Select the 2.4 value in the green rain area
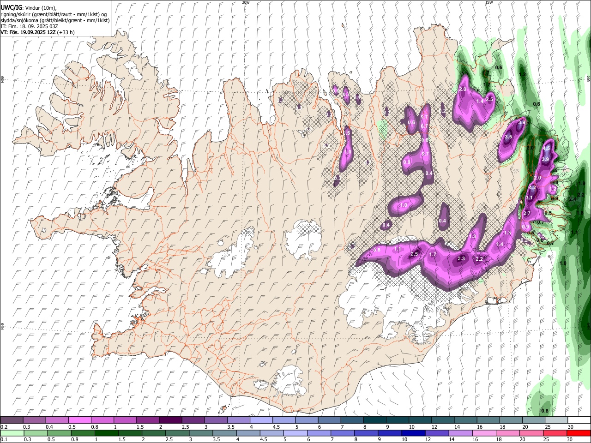The image size is (591, 443). coord(573,199)
